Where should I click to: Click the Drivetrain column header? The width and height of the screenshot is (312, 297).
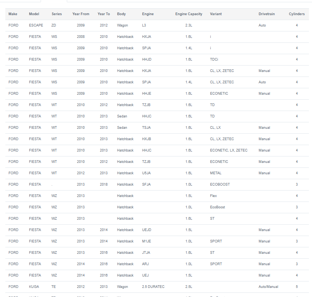266,14
